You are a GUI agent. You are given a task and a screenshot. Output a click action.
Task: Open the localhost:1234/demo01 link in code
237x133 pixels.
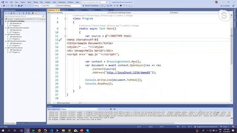click(x=128, y=72)
